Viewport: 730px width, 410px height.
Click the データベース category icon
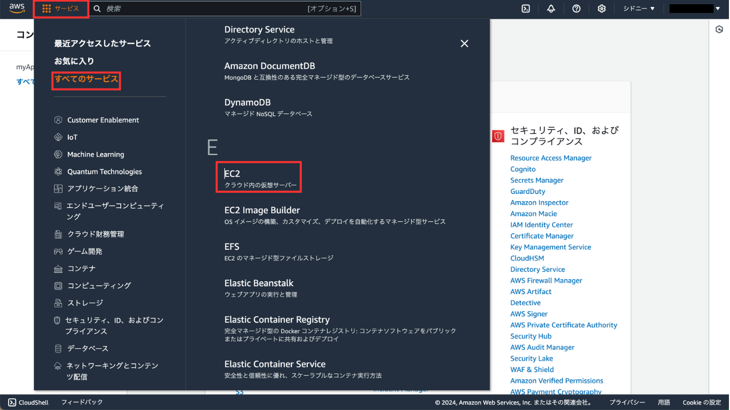pyautogui.click(x=58, y=349)
